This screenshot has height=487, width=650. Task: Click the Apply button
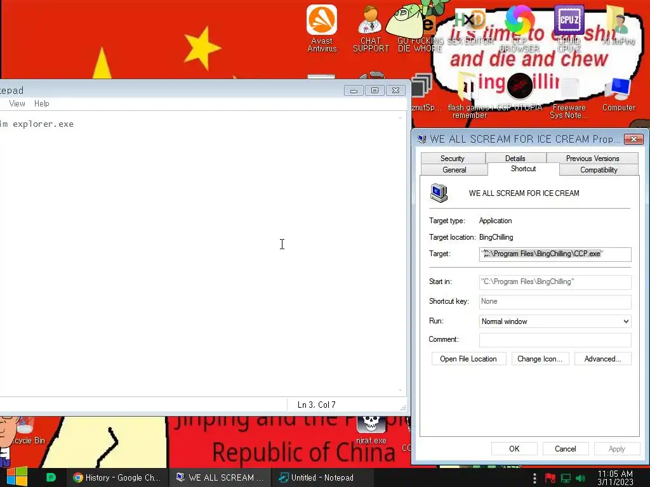click(x=617, y=449)
